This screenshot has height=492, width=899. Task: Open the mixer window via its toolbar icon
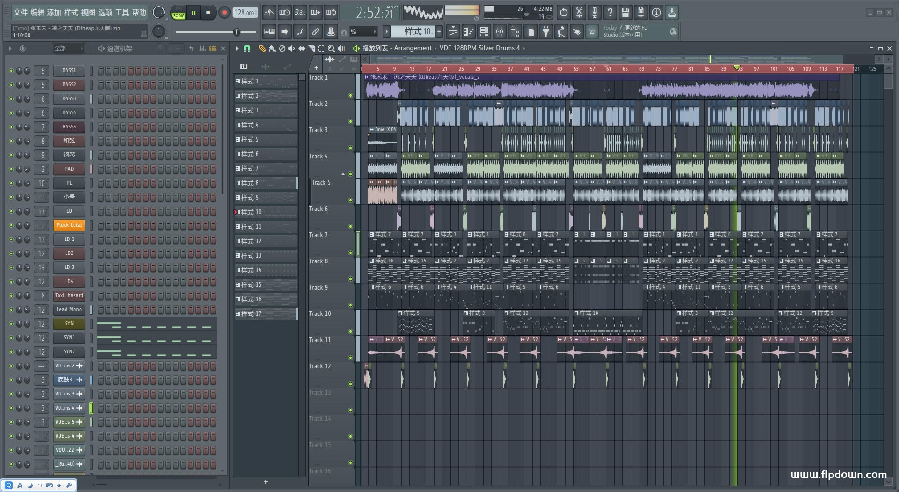click(500, 32)
